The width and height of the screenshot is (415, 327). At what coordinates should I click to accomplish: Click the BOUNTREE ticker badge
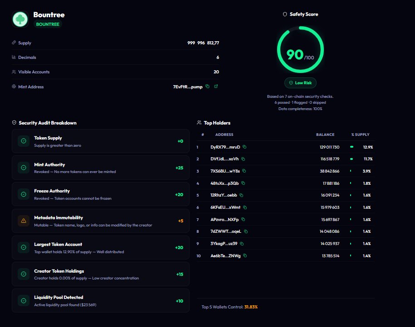tap(48, 24)
